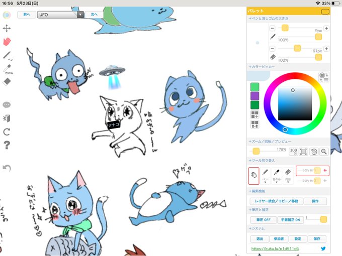Select the move arrows tool in left sidebar
342x256 pixels.
(x=7, y=28)
